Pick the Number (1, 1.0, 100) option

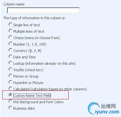[x=10, y=44]
